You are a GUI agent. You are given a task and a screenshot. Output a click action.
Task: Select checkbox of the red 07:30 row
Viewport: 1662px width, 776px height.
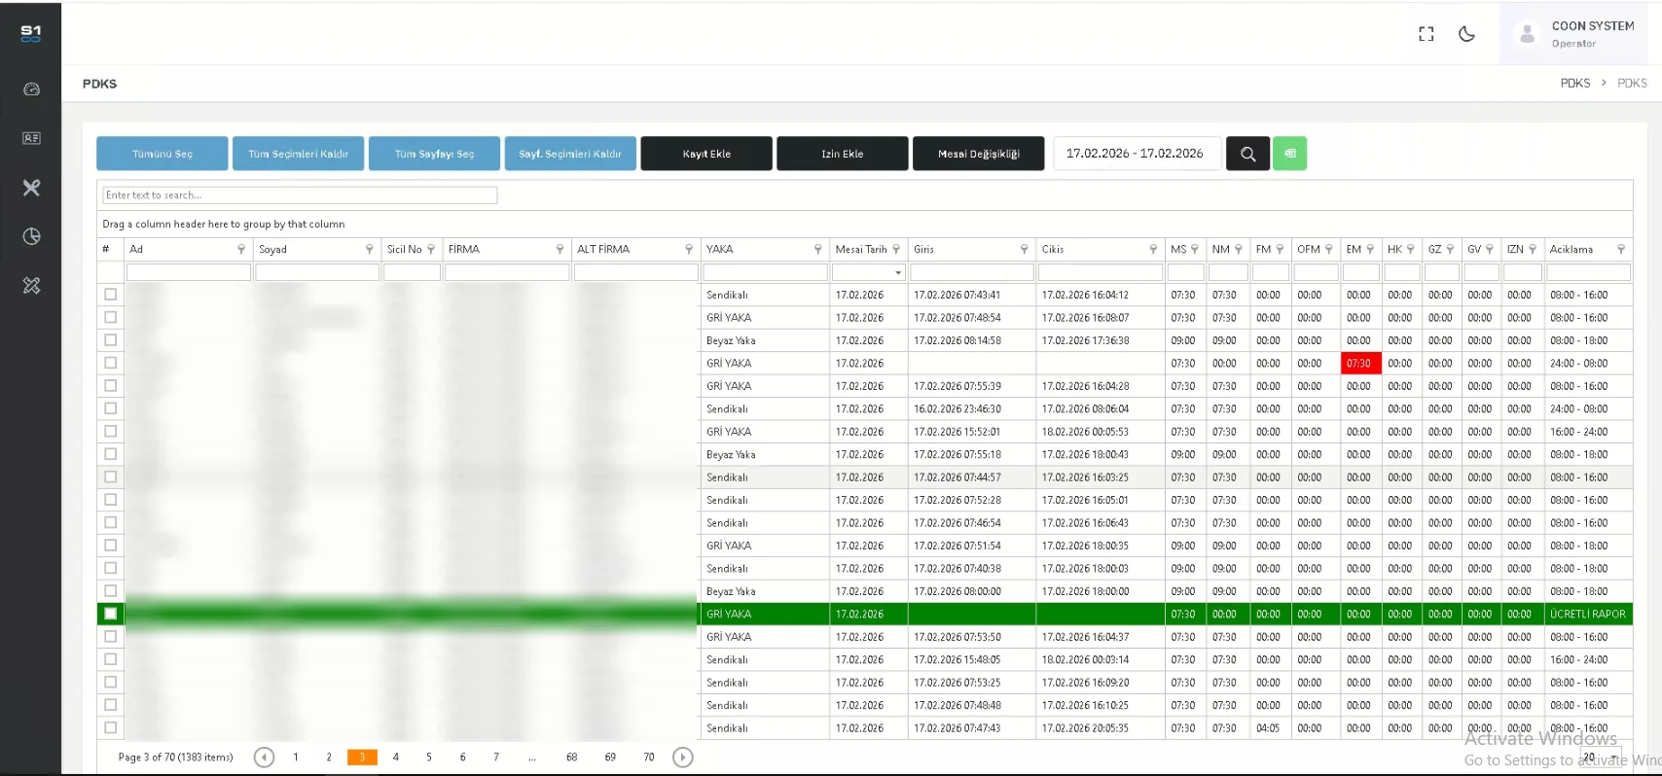(x=110, y=363)
